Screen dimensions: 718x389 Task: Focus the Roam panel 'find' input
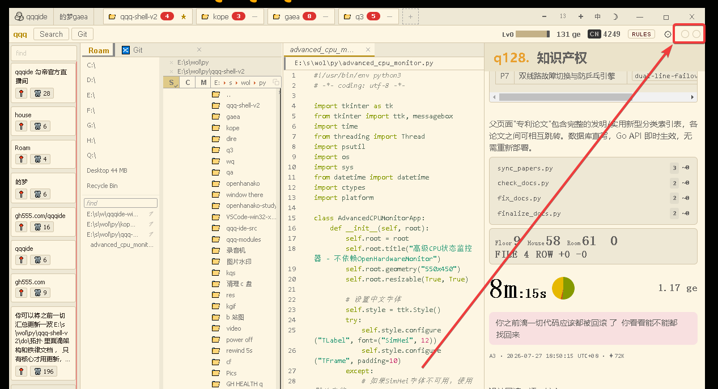click(121, 203)
